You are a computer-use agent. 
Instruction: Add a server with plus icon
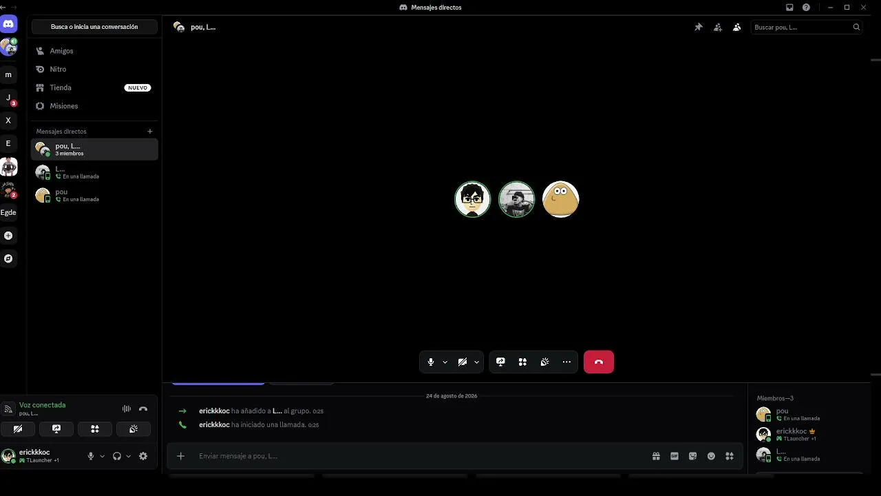point(8,236)
